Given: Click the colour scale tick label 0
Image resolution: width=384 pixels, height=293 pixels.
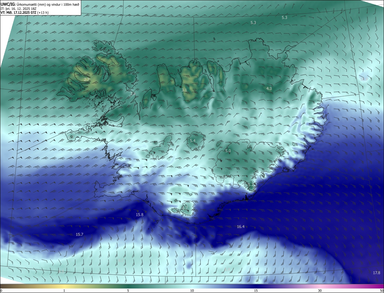Looking at the screenshot, I should pyautogui.click(x=1, y=291).
